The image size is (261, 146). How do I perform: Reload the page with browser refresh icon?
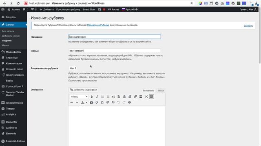pos(18,3)
